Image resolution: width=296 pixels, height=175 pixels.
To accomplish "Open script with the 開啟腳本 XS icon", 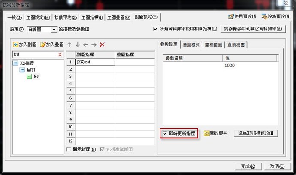I will tap(207, 133).
